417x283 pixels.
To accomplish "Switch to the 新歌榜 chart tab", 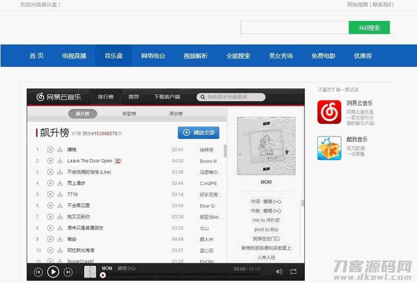I will [129, 114].
